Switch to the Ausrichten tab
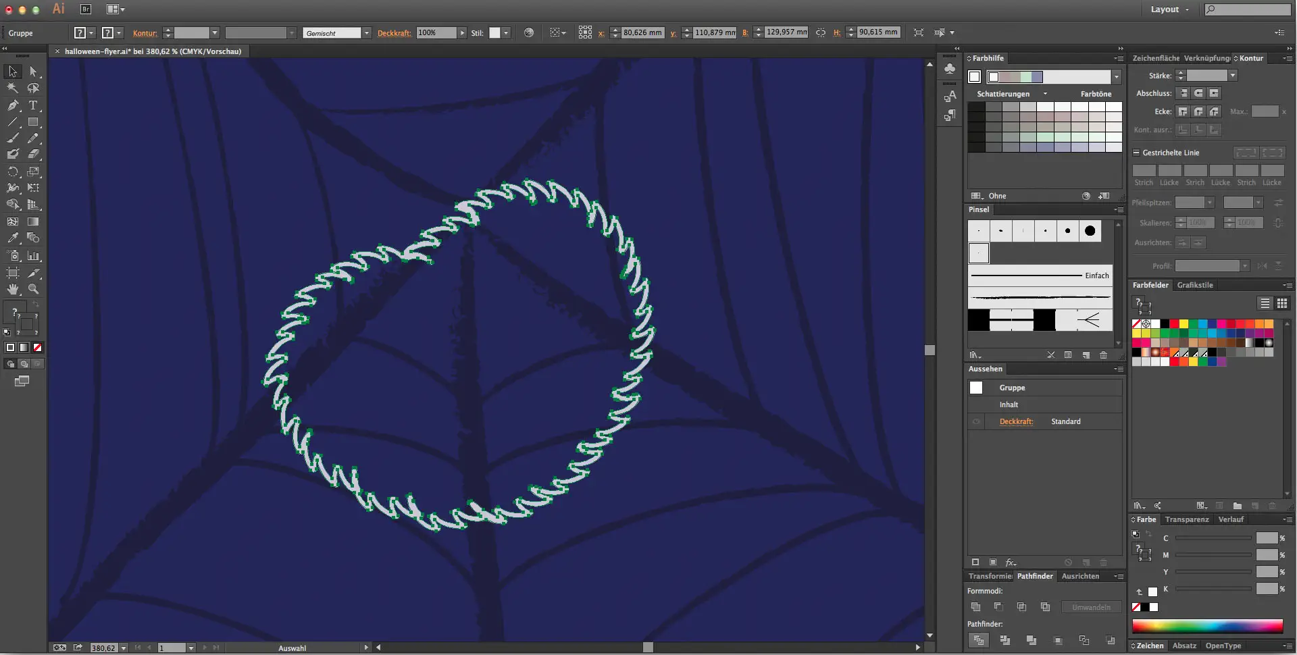 tap(1079, 576)
